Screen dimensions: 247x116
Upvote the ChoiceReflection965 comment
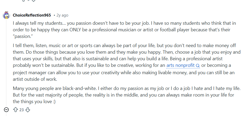(x=15, y=110)
